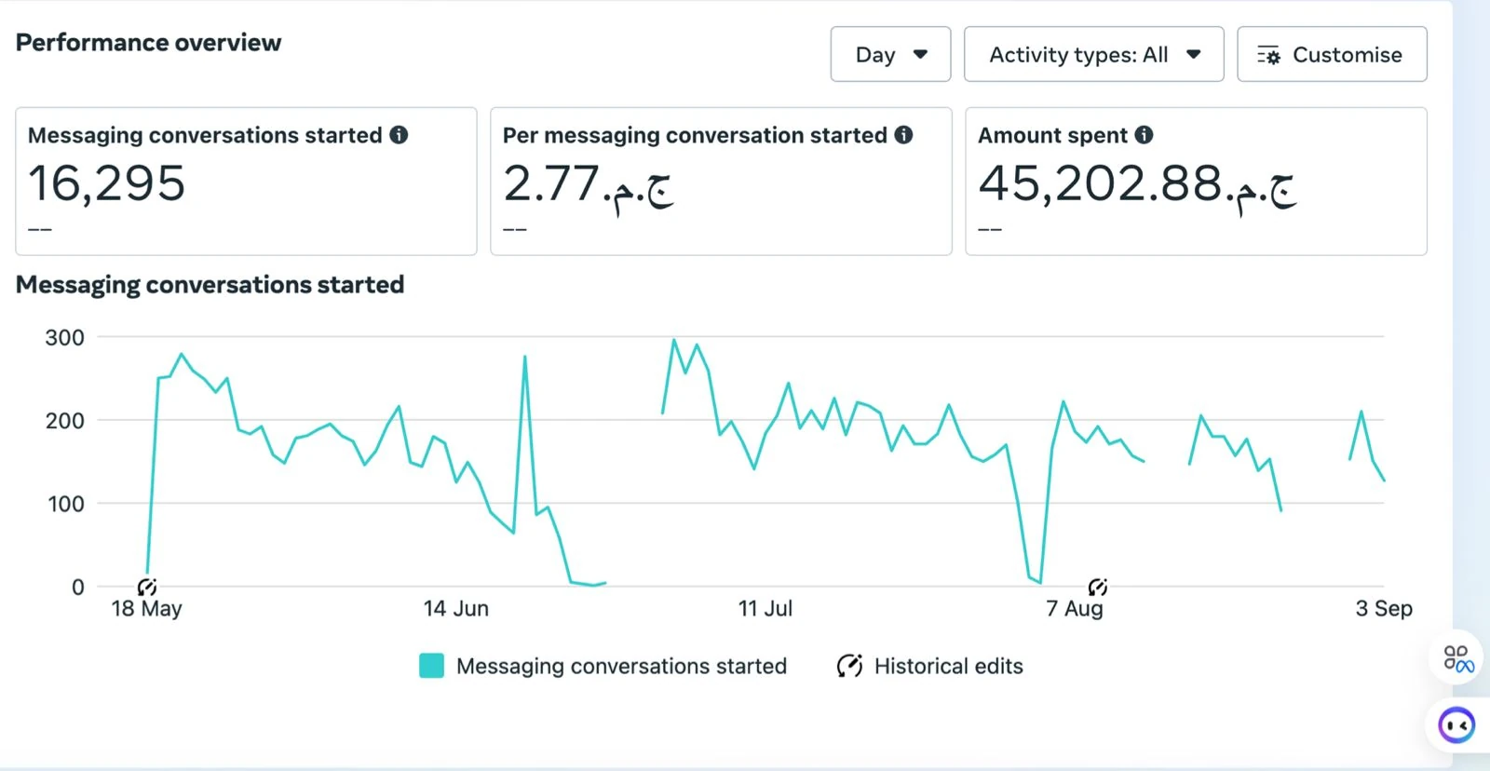Open the historical edit marker near 7 Aug
Viewport: 1490px width, 771px height.
[1098, 587]
